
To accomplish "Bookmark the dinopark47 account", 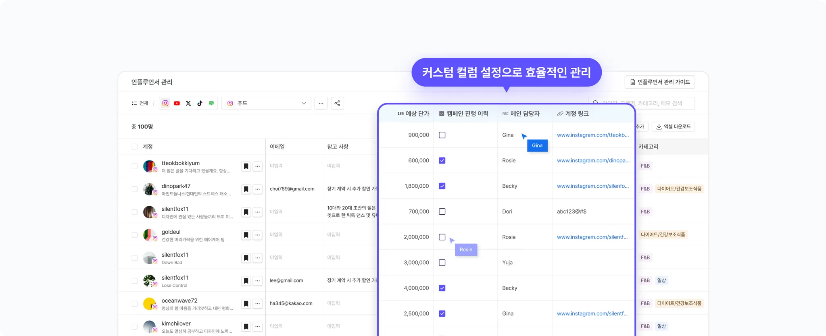I will pos(246,189).
